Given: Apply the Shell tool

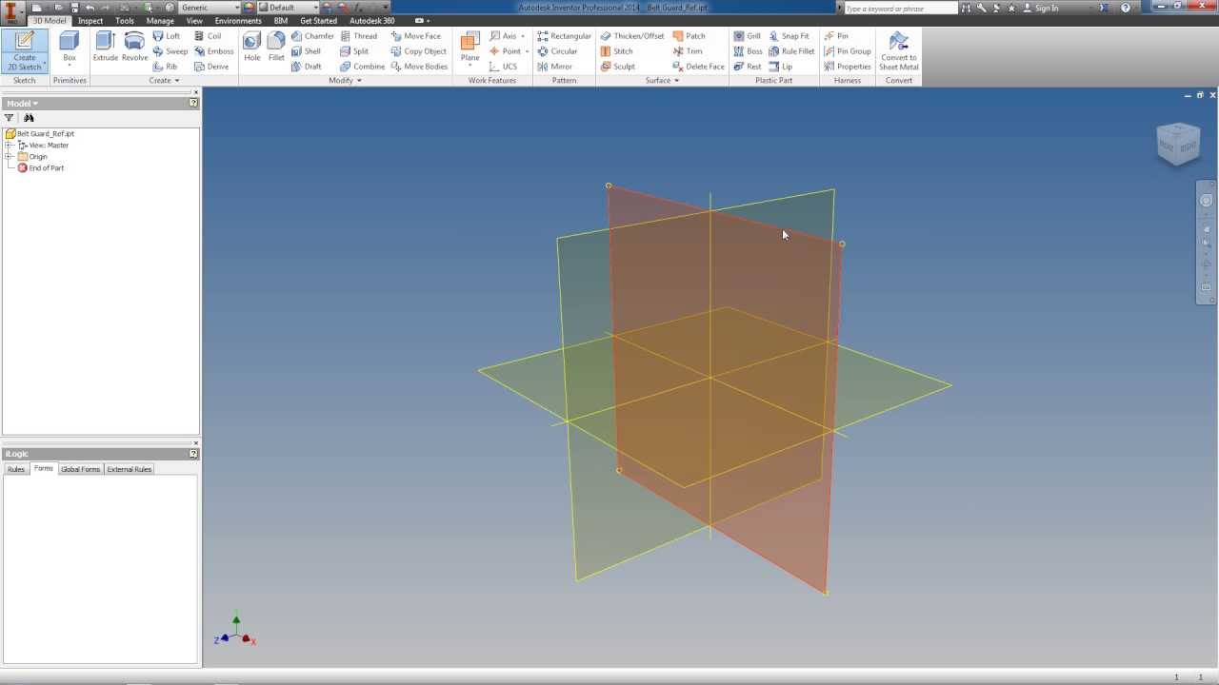Looking at the screenshot, I should click(x=307, y=51).
